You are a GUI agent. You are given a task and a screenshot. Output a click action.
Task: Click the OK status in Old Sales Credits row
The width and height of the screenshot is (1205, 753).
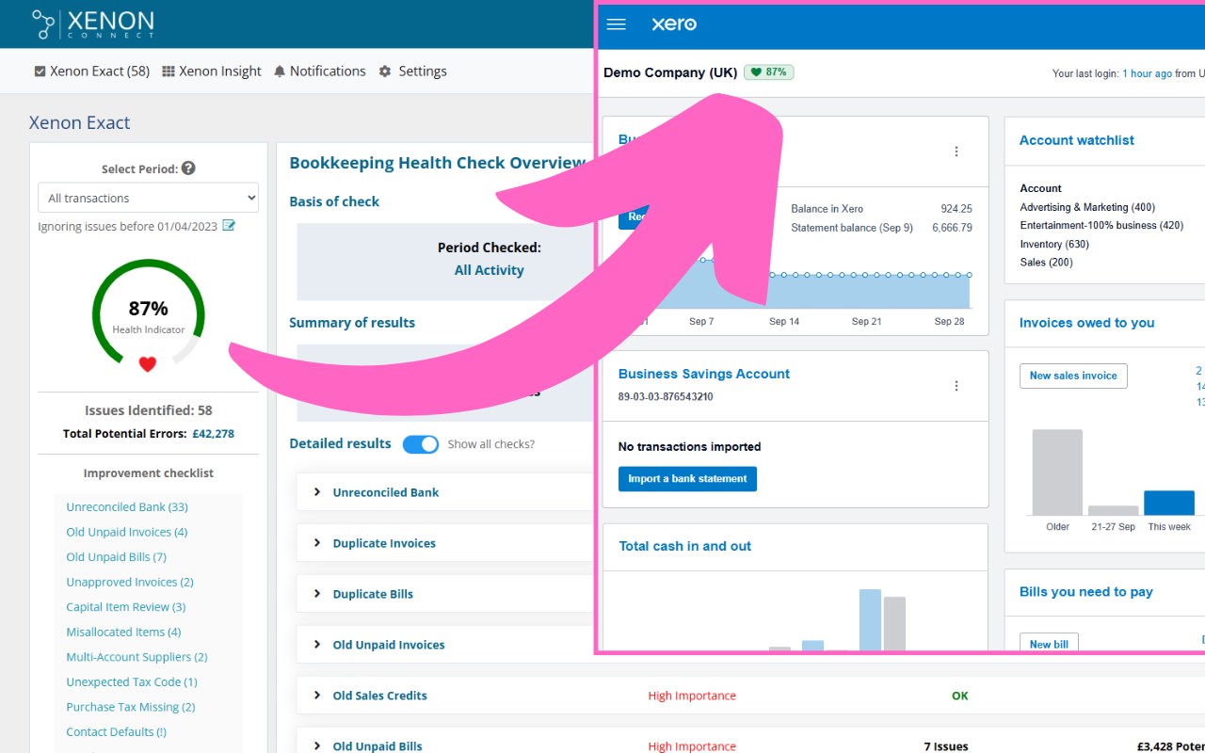(x=959, y=696)
